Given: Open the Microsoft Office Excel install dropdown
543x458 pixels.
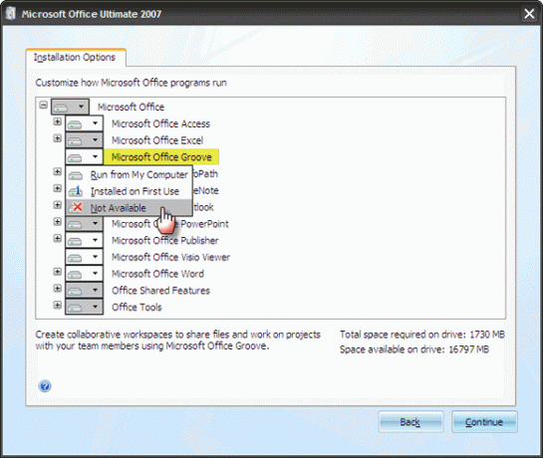Looking at the screenshot, I should (x=95, y=140).
